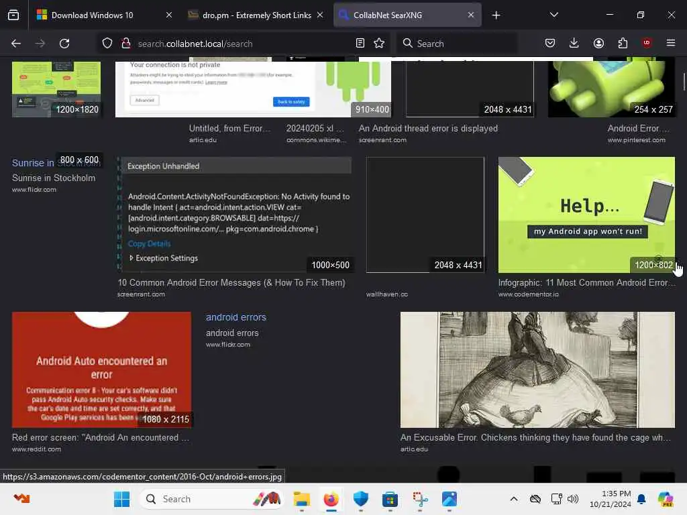Click 'Red error screen: Android An encountered' caption
Image resolution: width=687 pixels, height=515 pixels.
101,437
